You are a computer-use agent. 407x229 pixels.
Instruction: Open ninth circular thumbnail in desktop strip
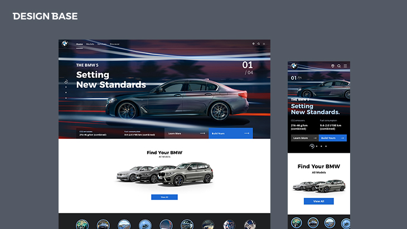pyautogui.click(x=250, y=225)
